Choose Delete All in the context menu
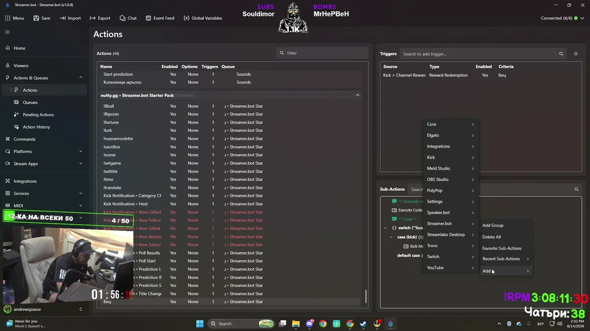 (506, 237)
